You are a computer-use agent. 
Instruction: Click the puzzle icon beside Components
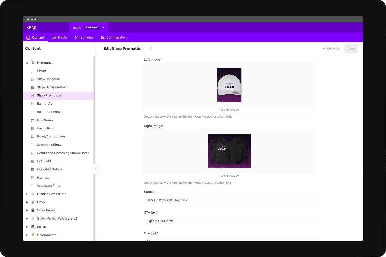[x=33, y=235]
